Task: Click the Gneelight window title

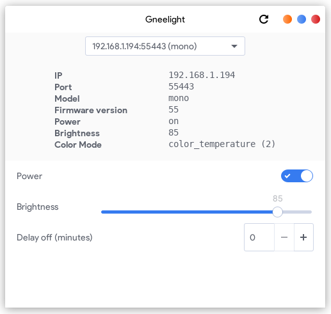Action: (165, 19)
